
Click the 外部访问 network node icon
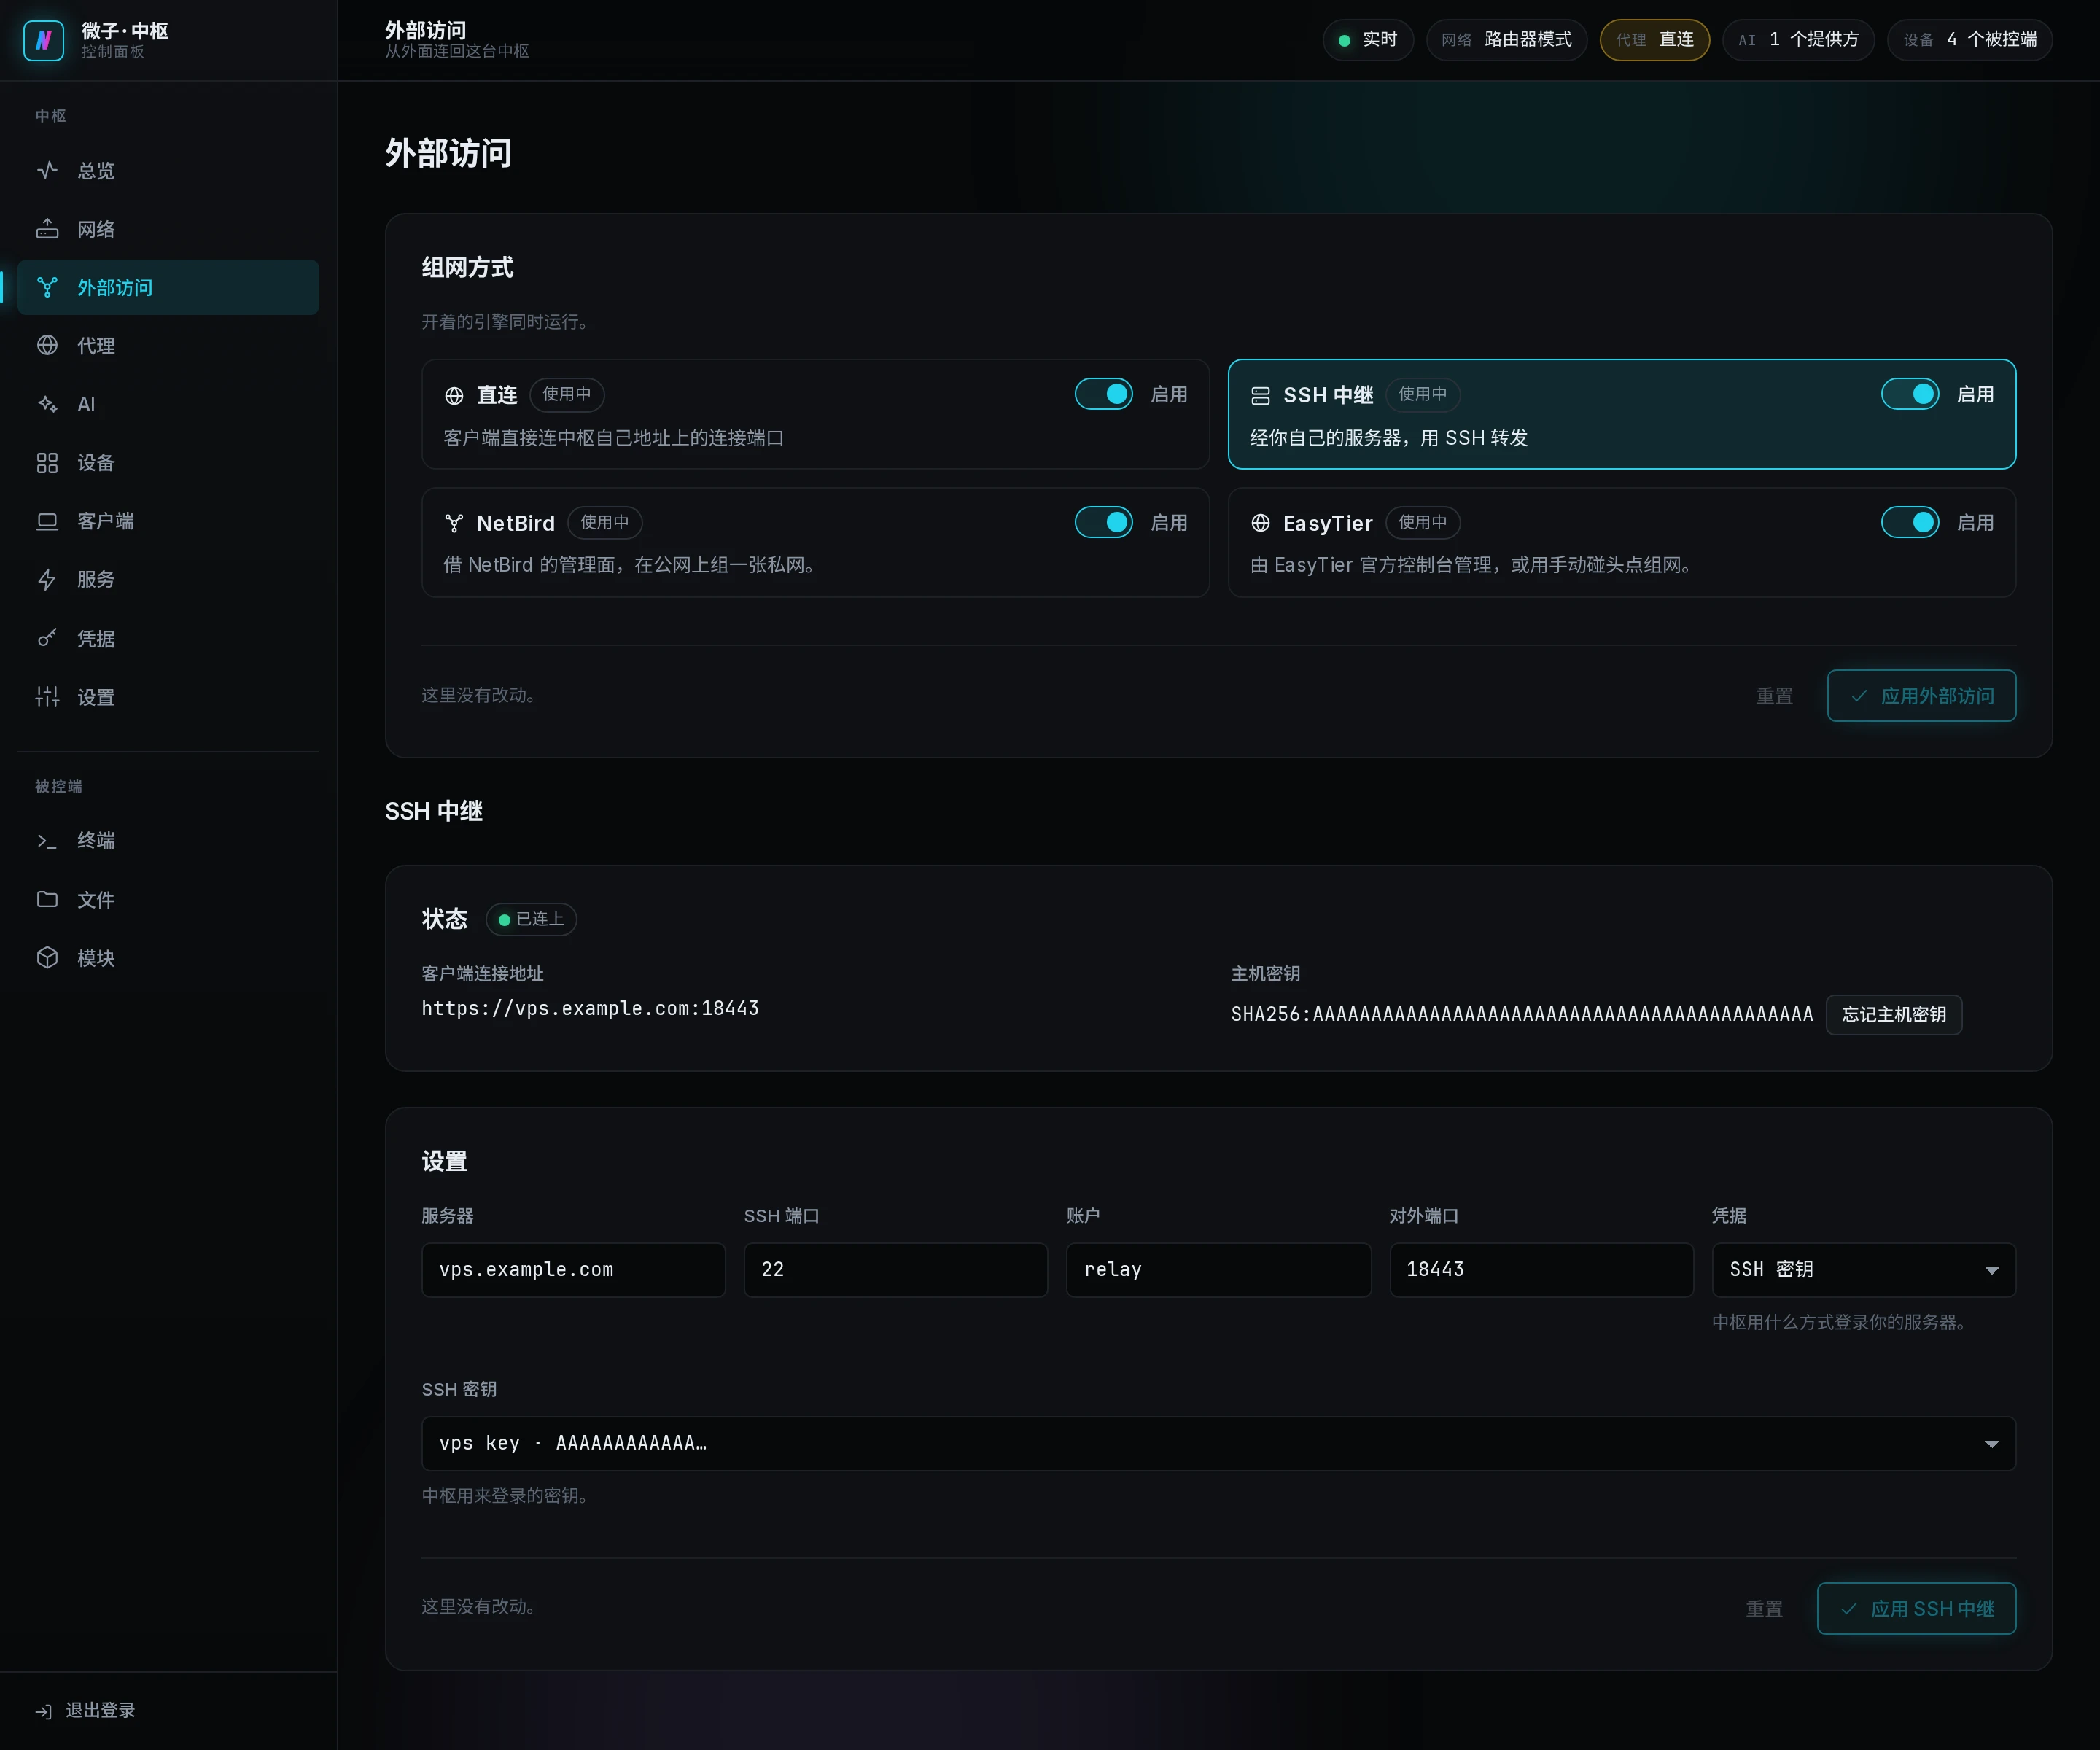tap(47, 288)
